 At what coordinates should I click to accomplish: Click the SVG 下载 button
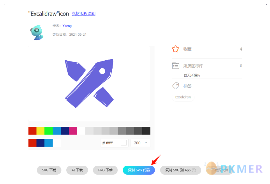click(x=49, y=170)
